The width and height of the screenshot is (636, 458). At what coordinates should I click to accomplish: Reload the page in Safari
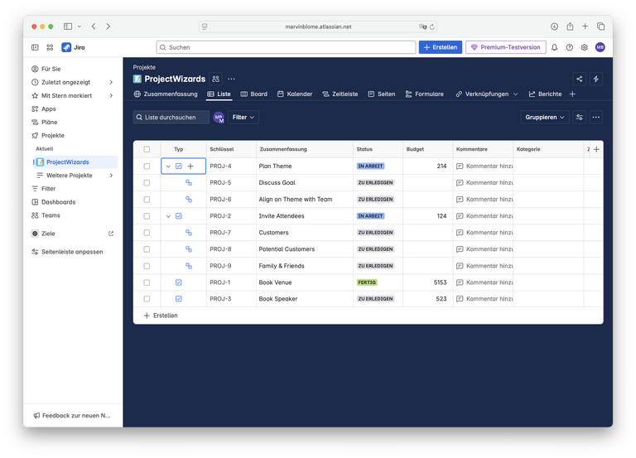(432, 27)
